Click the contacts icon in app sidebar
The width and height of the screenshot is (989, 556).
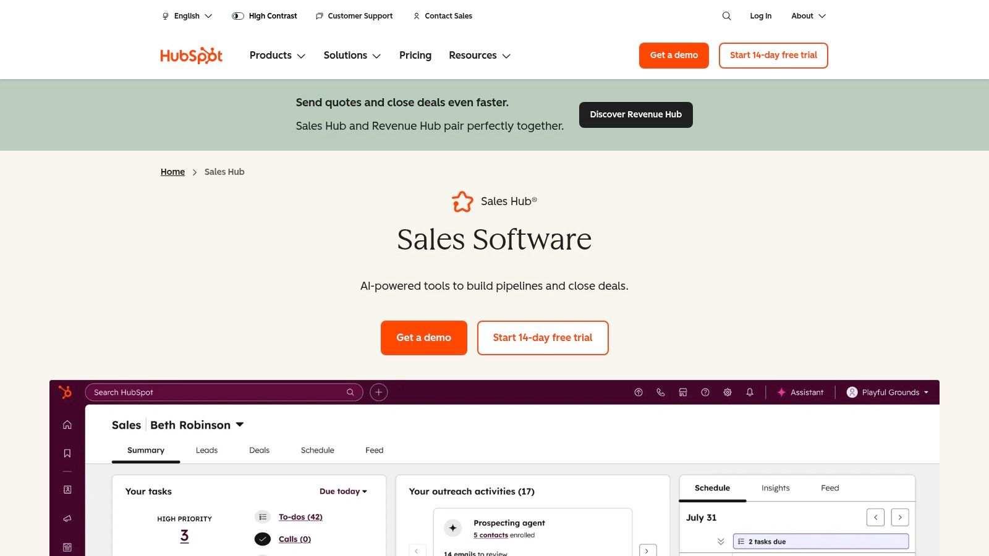[67, 489]
